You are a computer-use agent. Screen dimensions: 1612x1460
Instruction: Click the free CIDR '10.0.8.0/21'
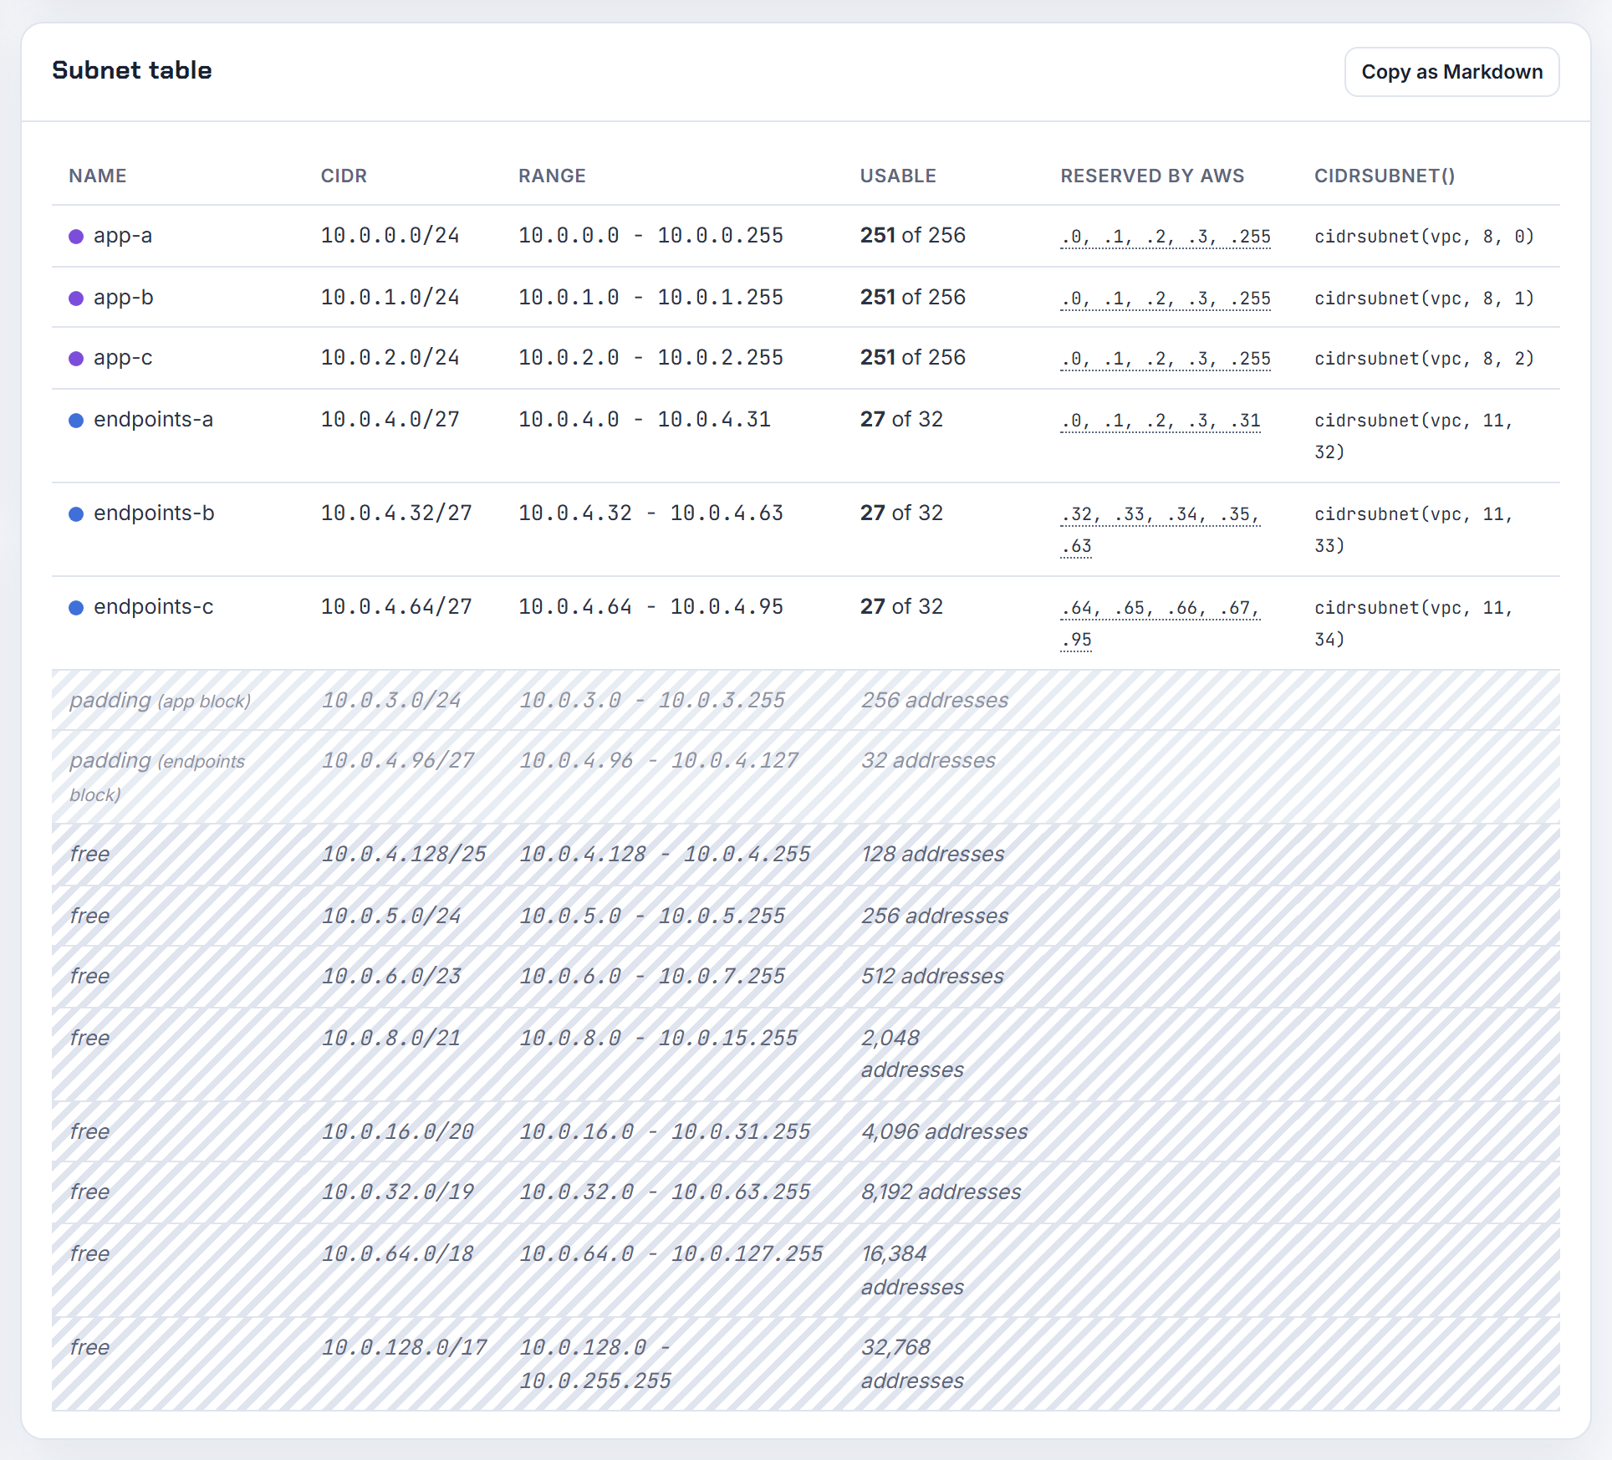[x=391, y=1039]
